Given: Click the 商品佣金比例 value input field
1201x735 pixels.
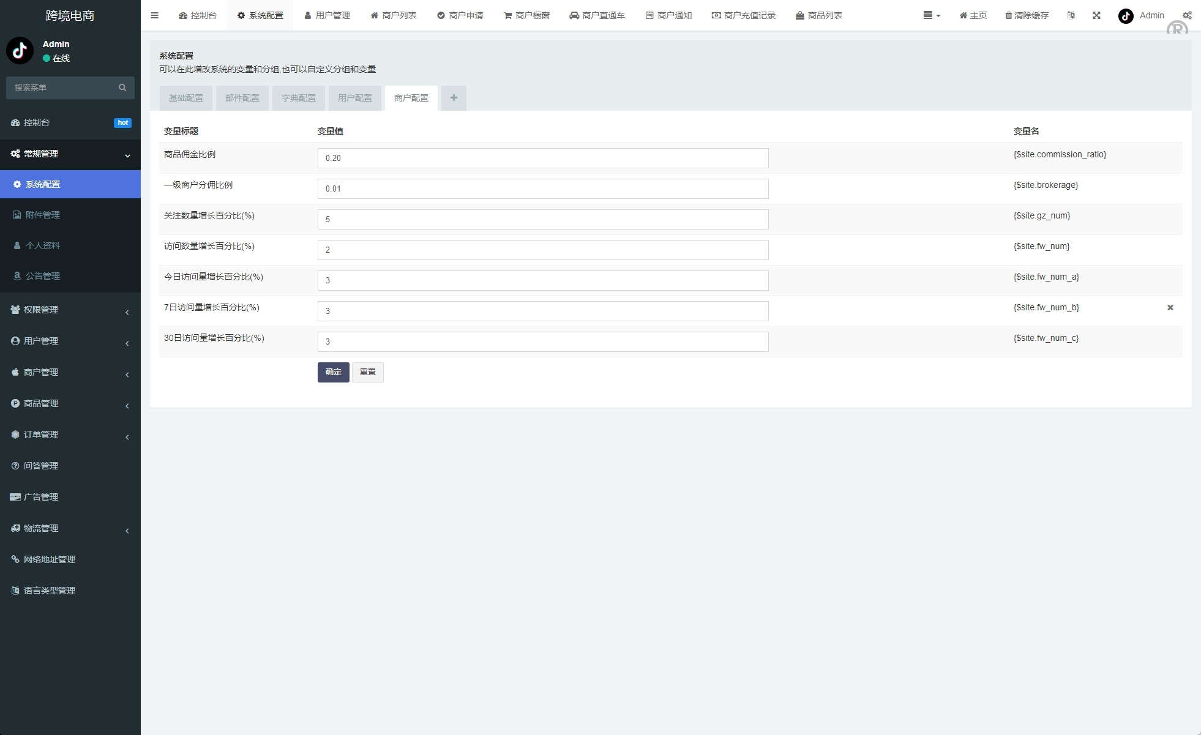Looking at the screenshot, I should pyautogui.click(x=542, y=158).
